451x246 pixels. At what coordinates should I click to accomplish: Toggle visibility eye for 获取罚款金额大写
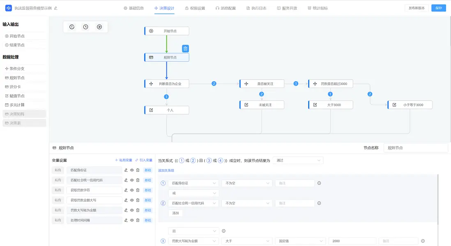point(132,200)
